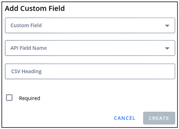Expand the API Field Name selector
This screenshot has height=129, width=179.
(90, 48)
